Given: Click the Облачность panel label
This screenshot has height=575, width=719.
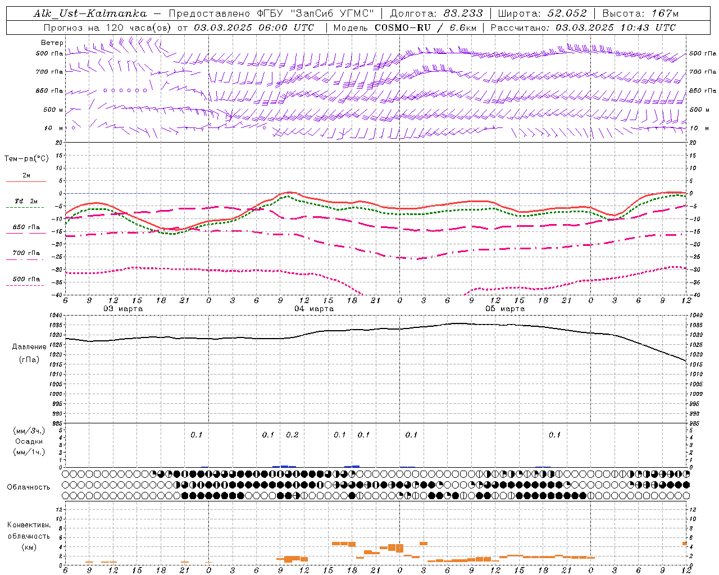Looking at the screenshot, I should (x=29, y=487).
